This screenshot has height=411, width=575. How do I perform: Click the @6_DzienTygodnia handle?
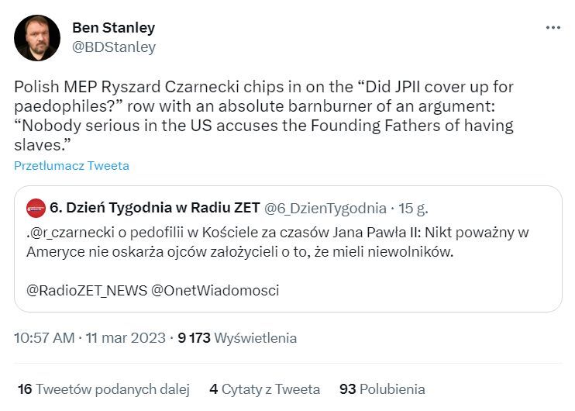pyautogui.click(x=325, y=208)
